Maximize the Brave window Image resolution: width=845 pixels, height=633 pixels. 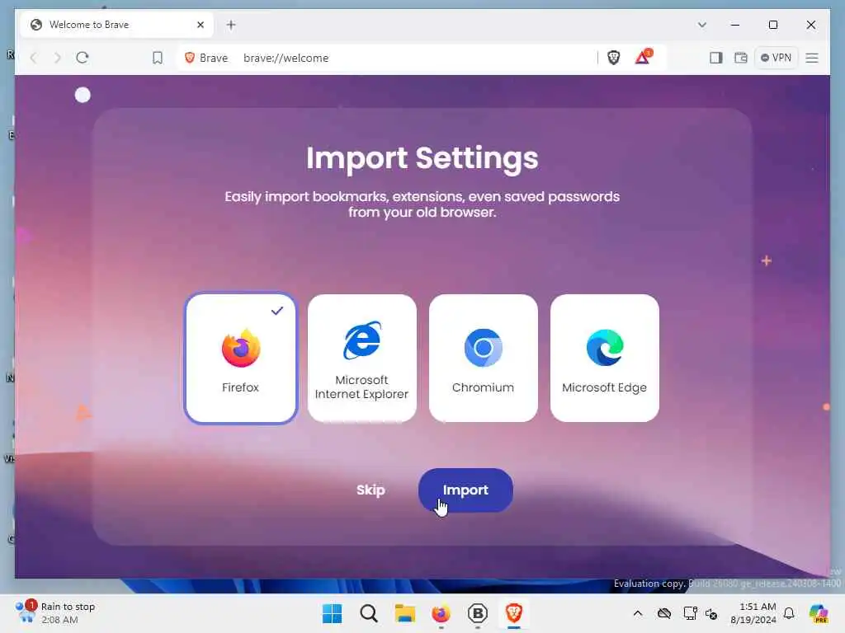coord(772,25)
